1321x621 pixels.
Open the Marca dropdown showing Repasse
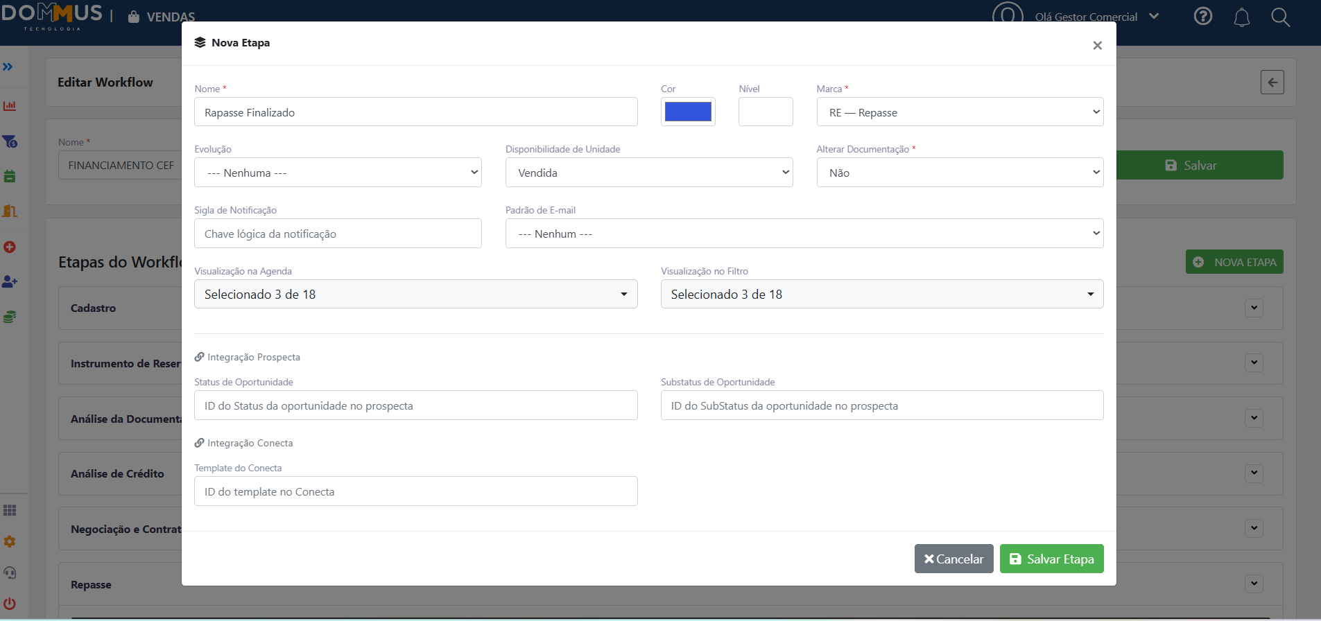click(960, 112)
